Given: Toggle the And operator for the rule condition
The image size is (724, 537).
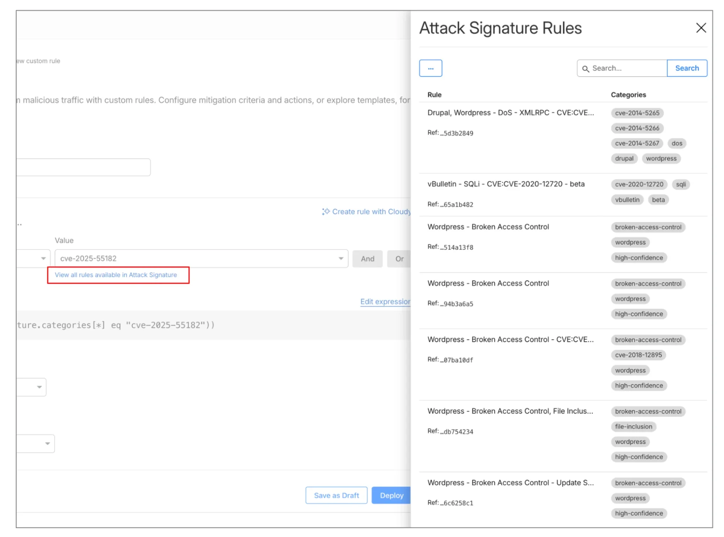Looking at the screenshot, I should 367,259.
